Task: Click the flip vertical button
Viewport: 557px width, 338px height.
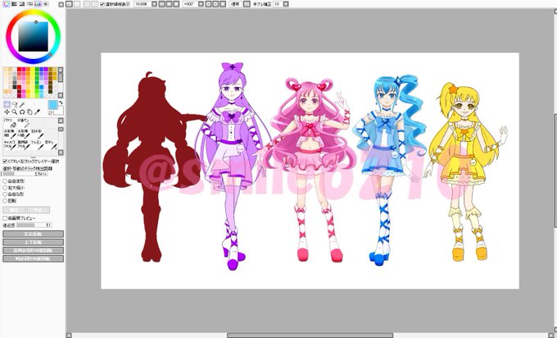Action: [33, 242]
